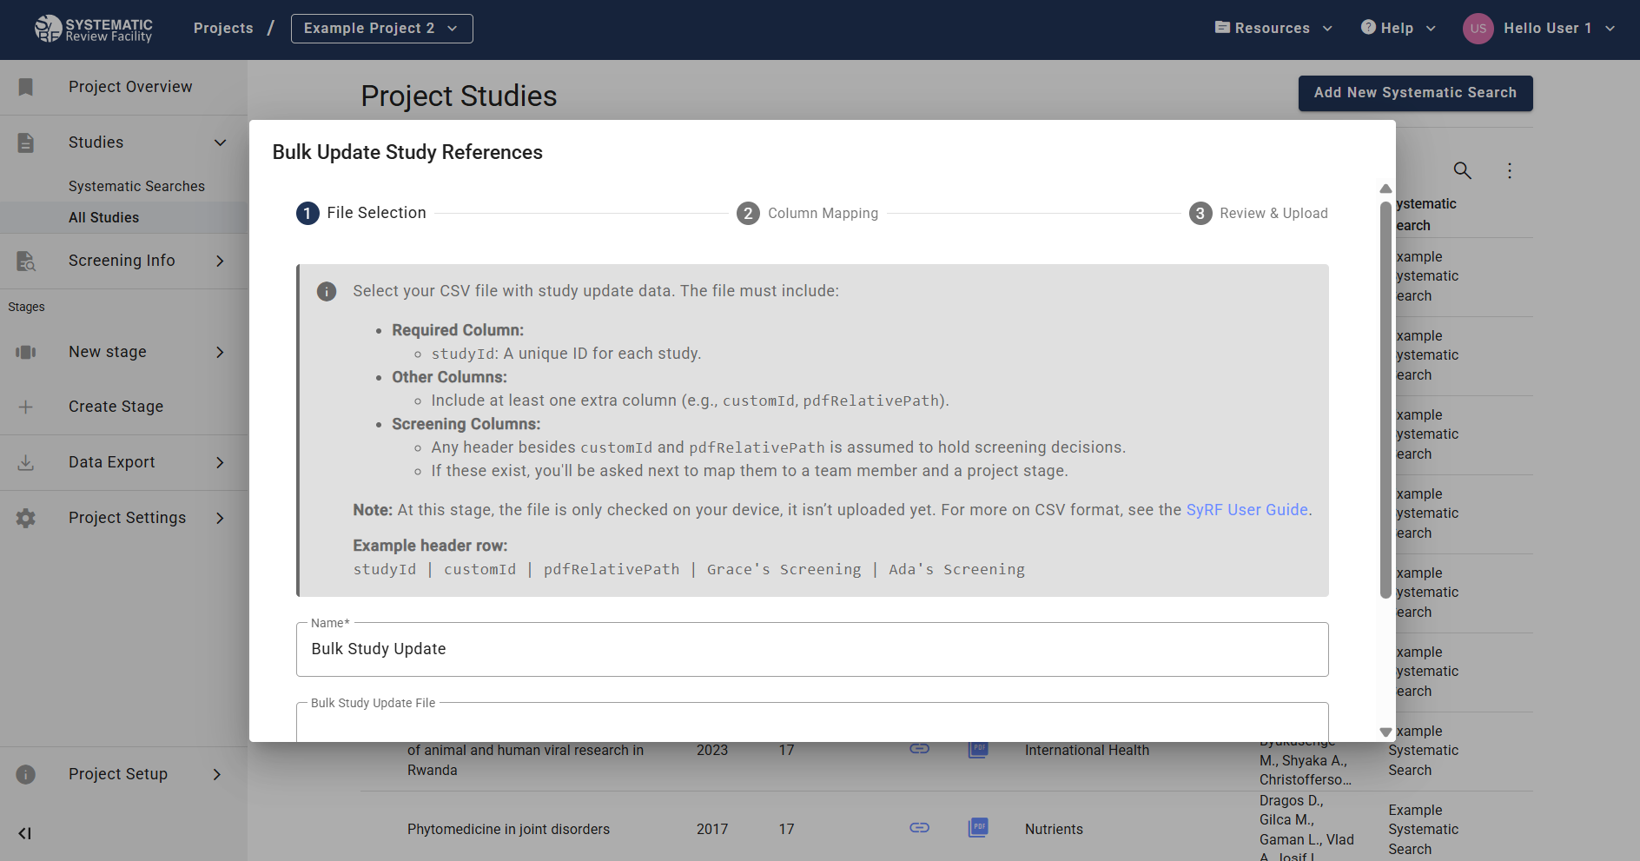Select the New stage icon in the sidebar
Screen dimensions: 1640x861
[x=26, y=352]
